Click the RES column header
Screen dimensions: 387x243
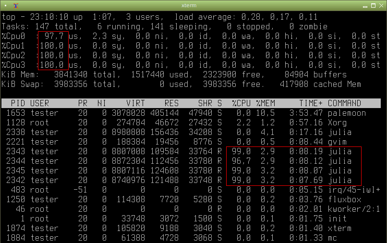171,103
